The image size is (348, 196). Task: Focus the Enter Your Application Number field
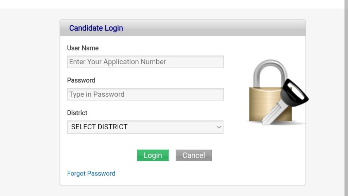pyautogui.click(x=145, y=62)
